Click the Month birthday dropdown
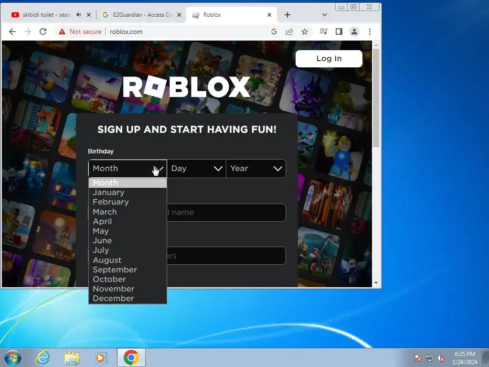The height and width of the screenshot is (367, 489). (x=128, y=169)
